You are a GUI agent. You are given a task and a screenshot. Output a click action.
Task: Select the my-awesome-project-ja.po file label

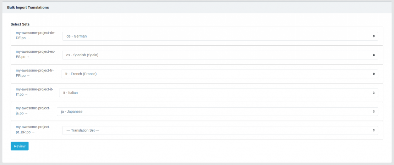(33, 110)
